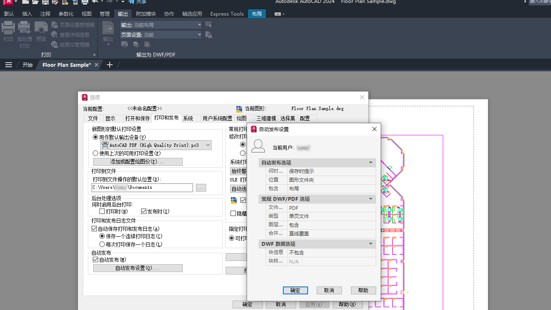
Task: Click the page setup override icon beside 页面设置
Action: [208, 35]
